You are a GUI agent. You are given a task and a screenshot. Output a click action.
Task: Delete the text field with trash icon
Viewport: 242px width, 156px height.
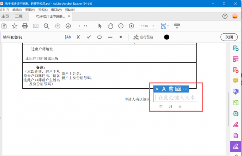[x=171, y=89]
